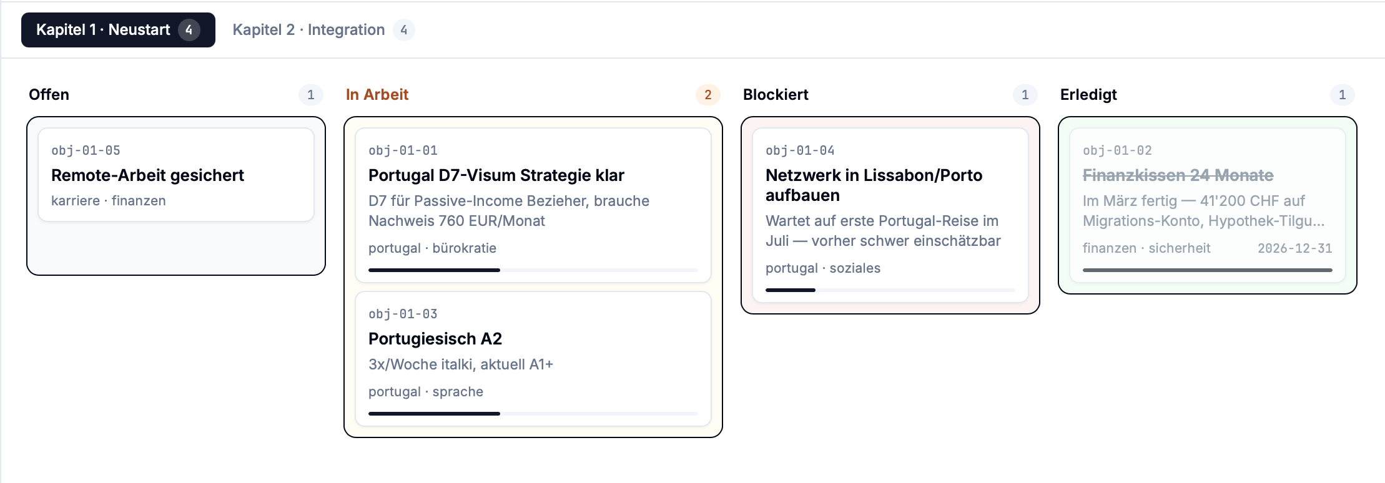Open the Portugal D7-Visum Strategie klar card
The image size is (1385, 483).
[533, 200]
